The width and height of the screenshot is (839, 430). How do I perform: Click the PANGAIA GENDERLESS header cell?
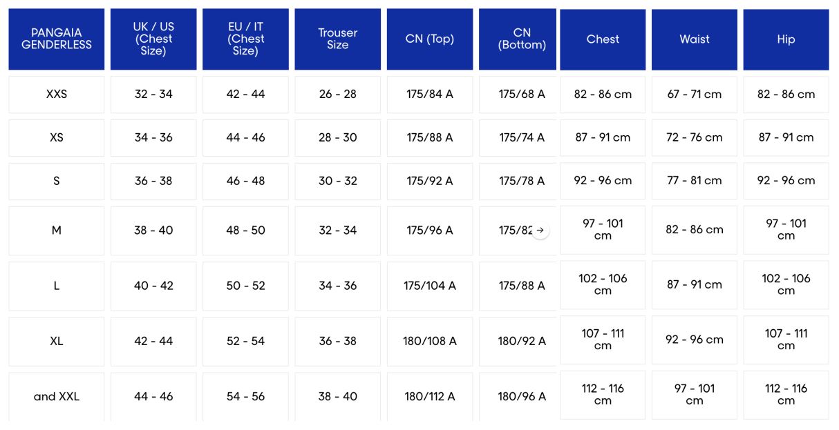[x=57, y=39]
